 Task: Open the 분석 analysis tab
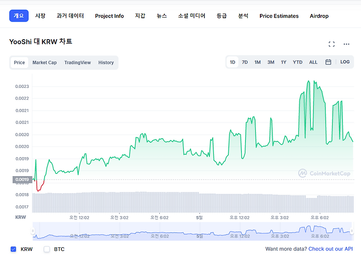pos(243,16)
